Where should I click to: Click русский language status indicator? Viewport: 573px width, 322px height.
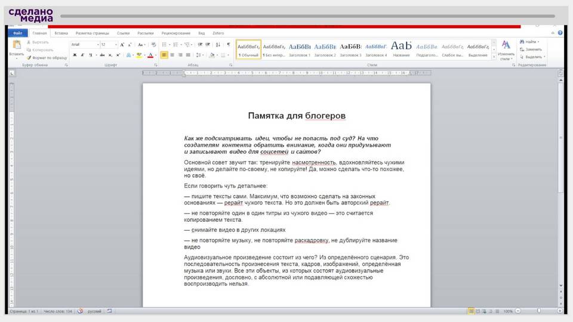[94, 311]
